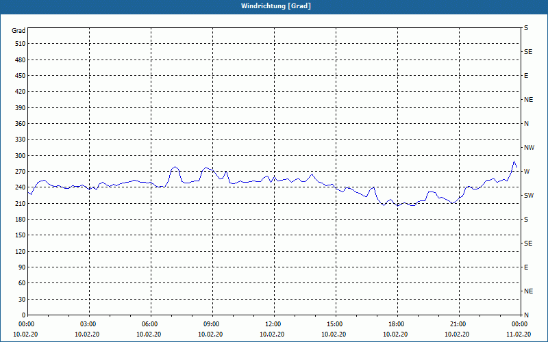Screen dimensions: 548x342
Task: Click the 510 value on the y-axis
Action: (x=20, y=44)
